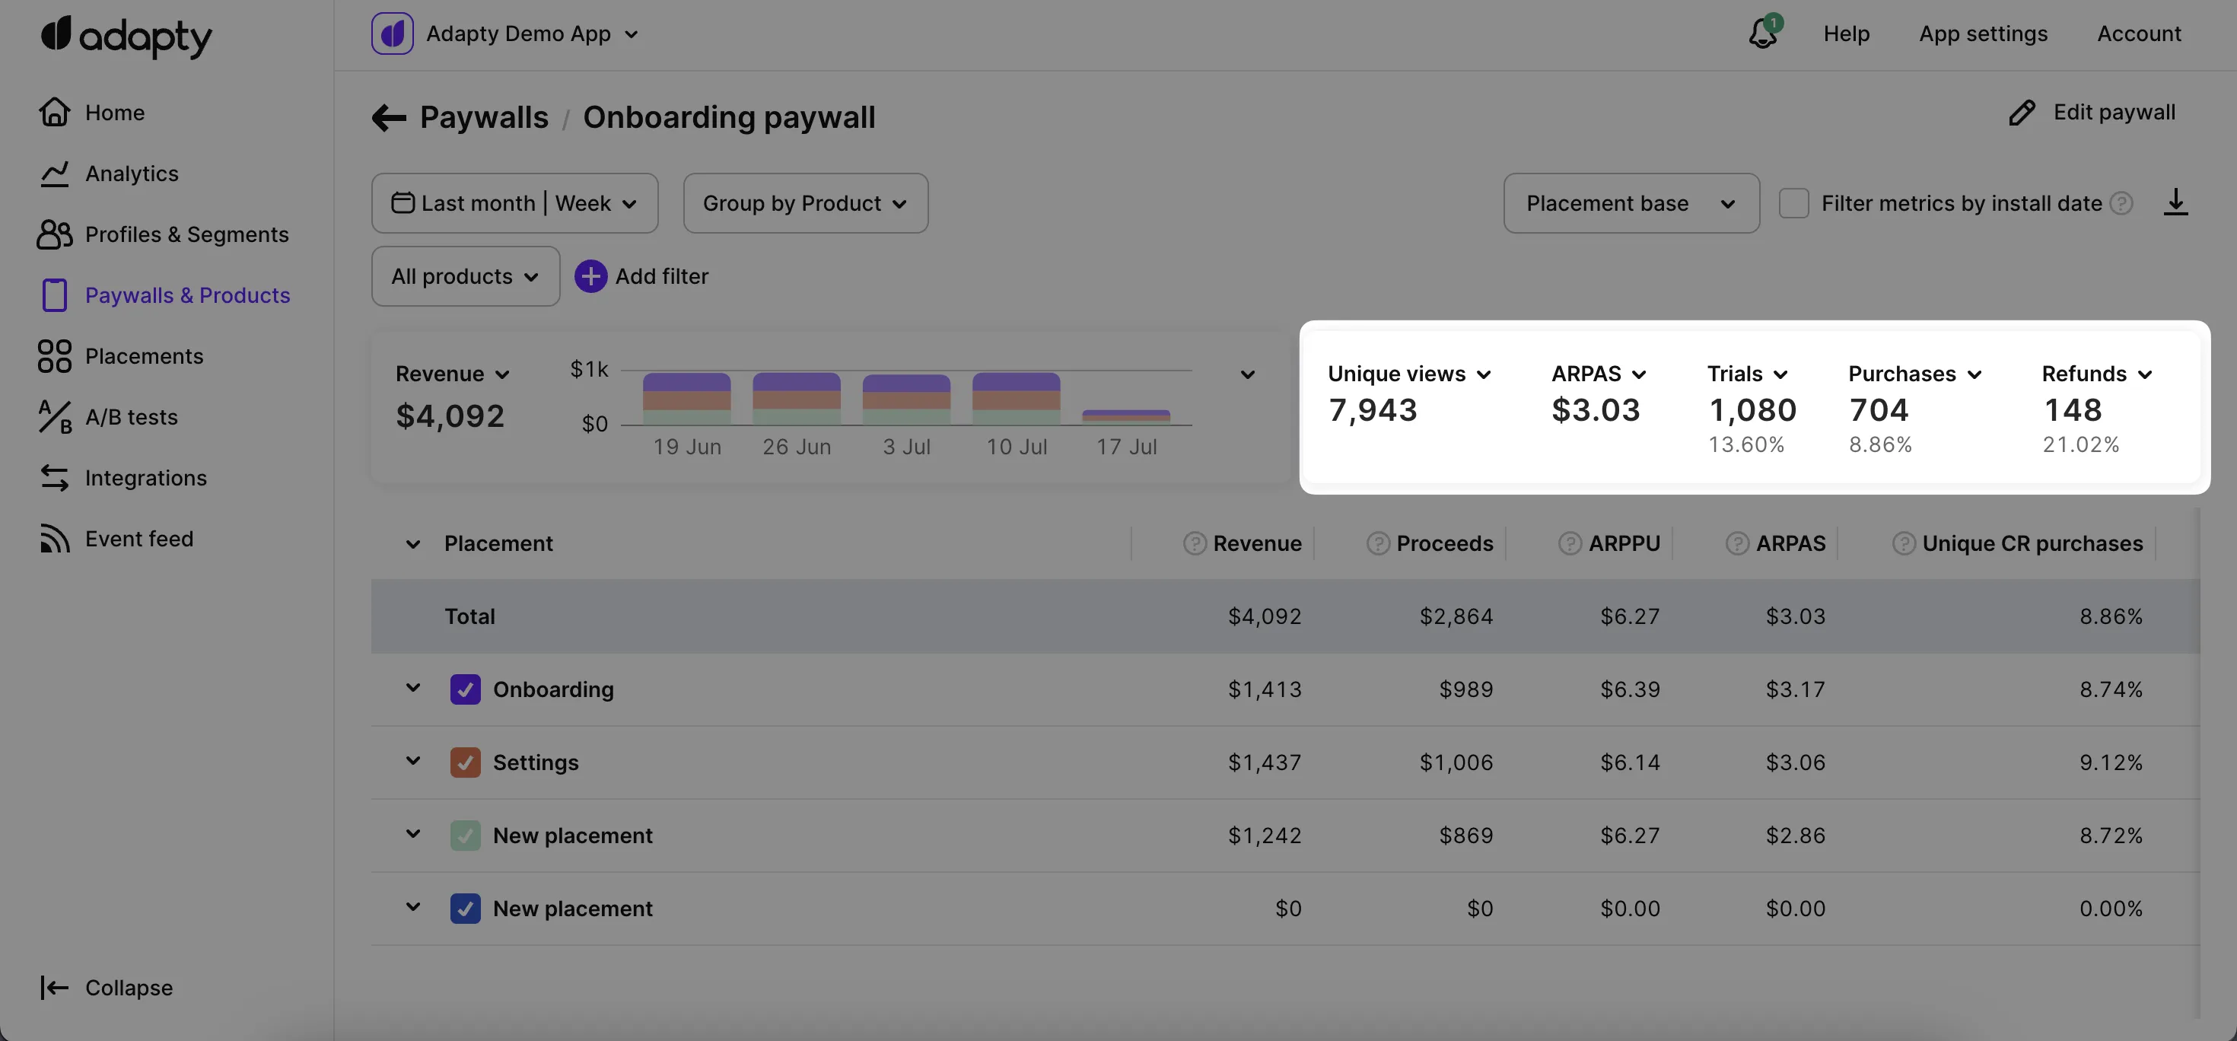This screenshot has width=2237, height=1041.
Task: Click the Revenue column help icon
Action: click(x=1195, y=543)
